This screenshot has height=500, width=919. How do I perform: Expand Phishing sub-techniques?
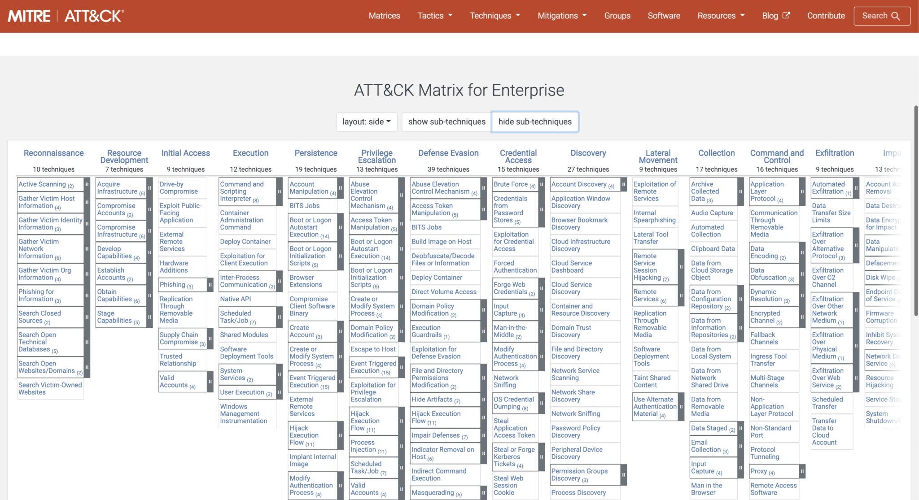point(209,285)
